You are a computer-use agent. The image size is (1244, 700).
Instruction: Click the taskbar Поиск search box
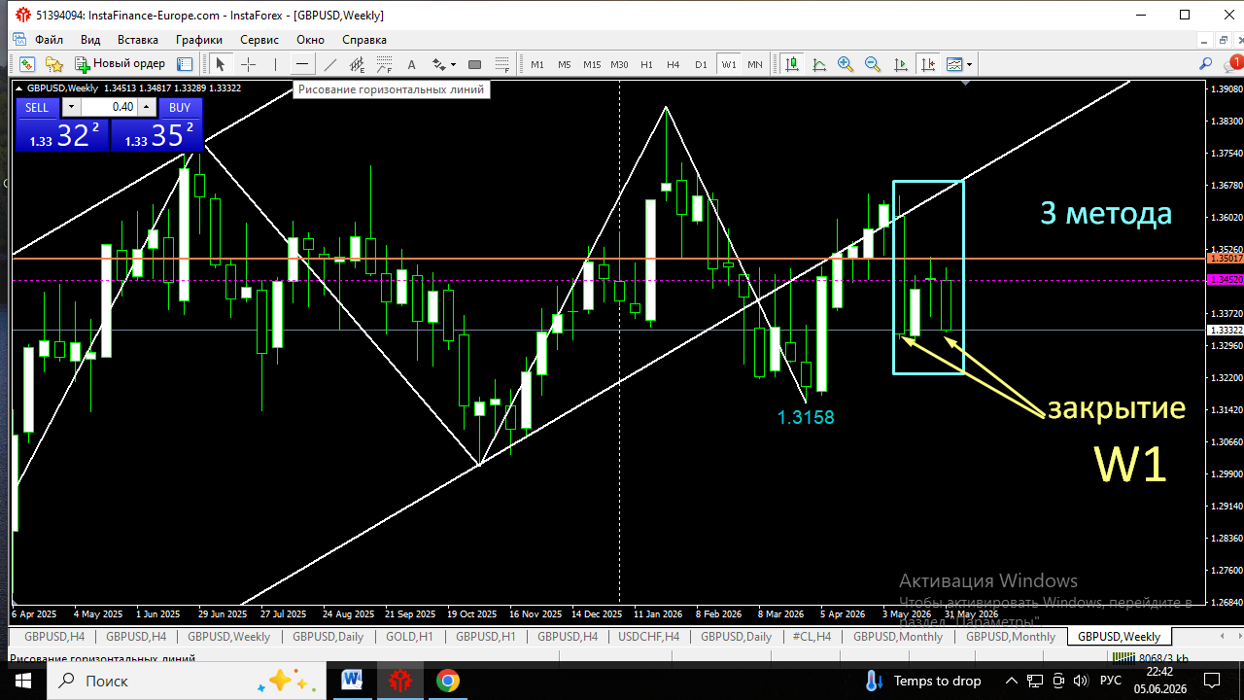tap(188, 681)
